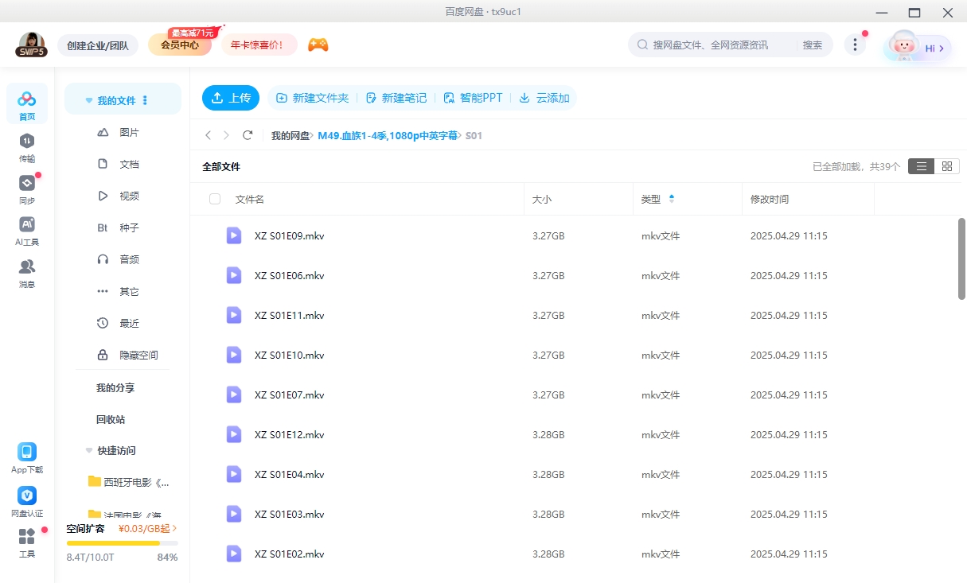Click the refresh icon in the path bar
967x583 pixels.
pos(248,136)
